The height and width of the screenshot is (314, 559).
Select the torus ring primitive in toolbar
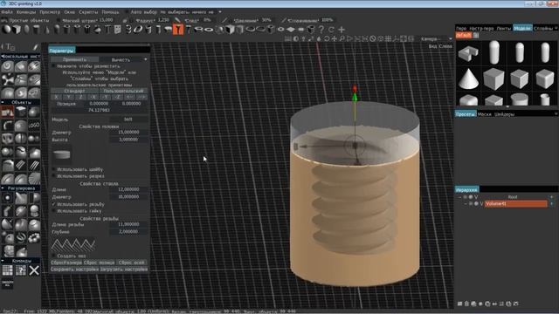tap(209, 30)
